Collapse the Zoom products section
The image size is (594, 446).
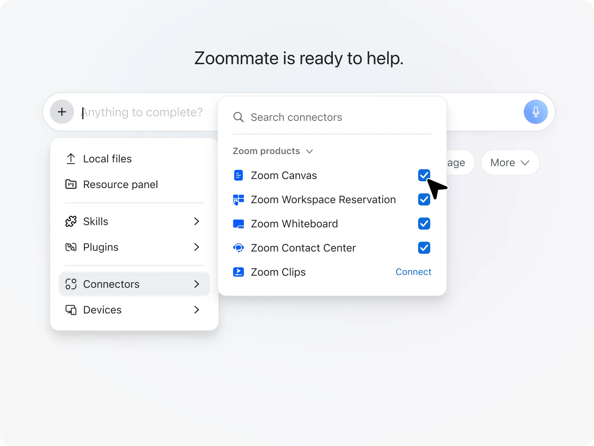click(x=309, y=151)
